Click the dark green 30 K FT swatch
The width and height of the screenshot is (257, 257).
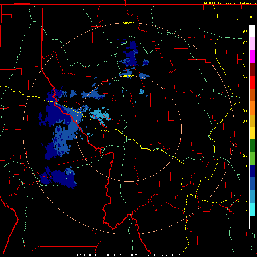[252, 145]
